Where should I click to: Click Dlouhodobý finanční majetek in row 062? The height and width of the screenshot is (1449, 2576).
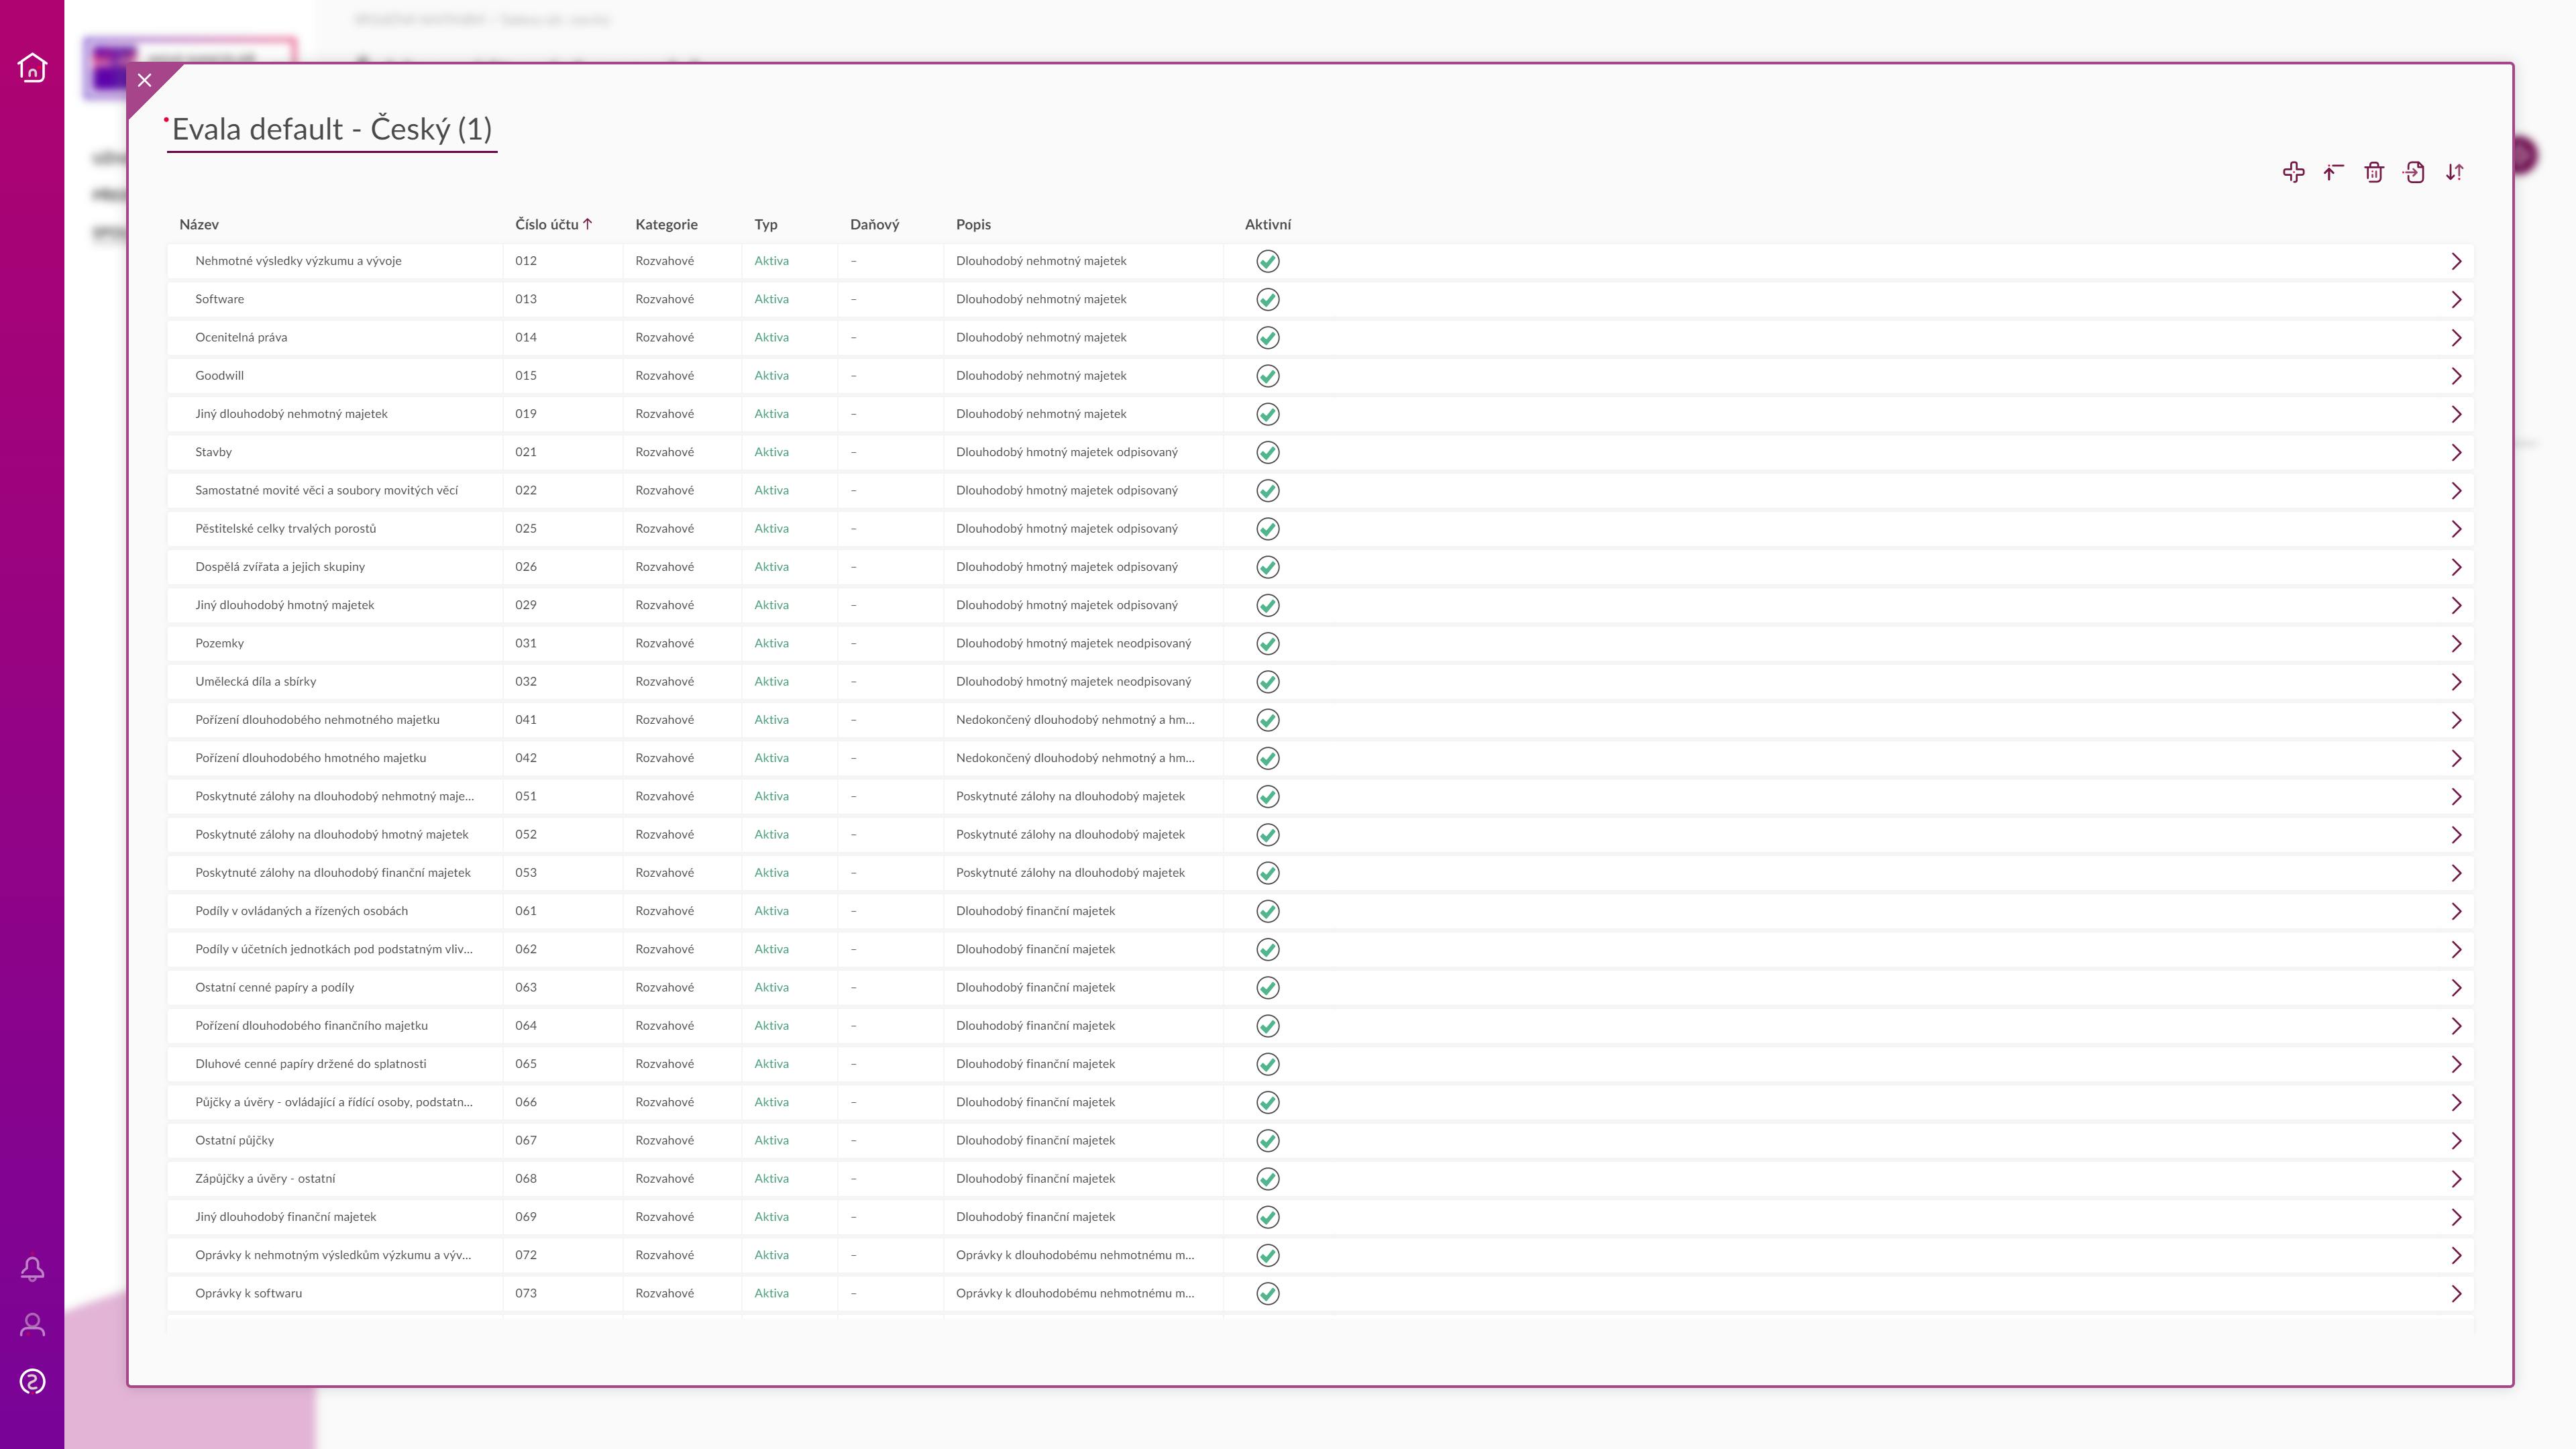pyautogui.click(x=1035, y=949)
